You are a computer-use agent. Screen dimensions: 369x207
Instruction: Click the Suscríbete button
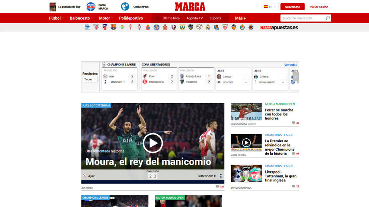[x=292, y=7]
